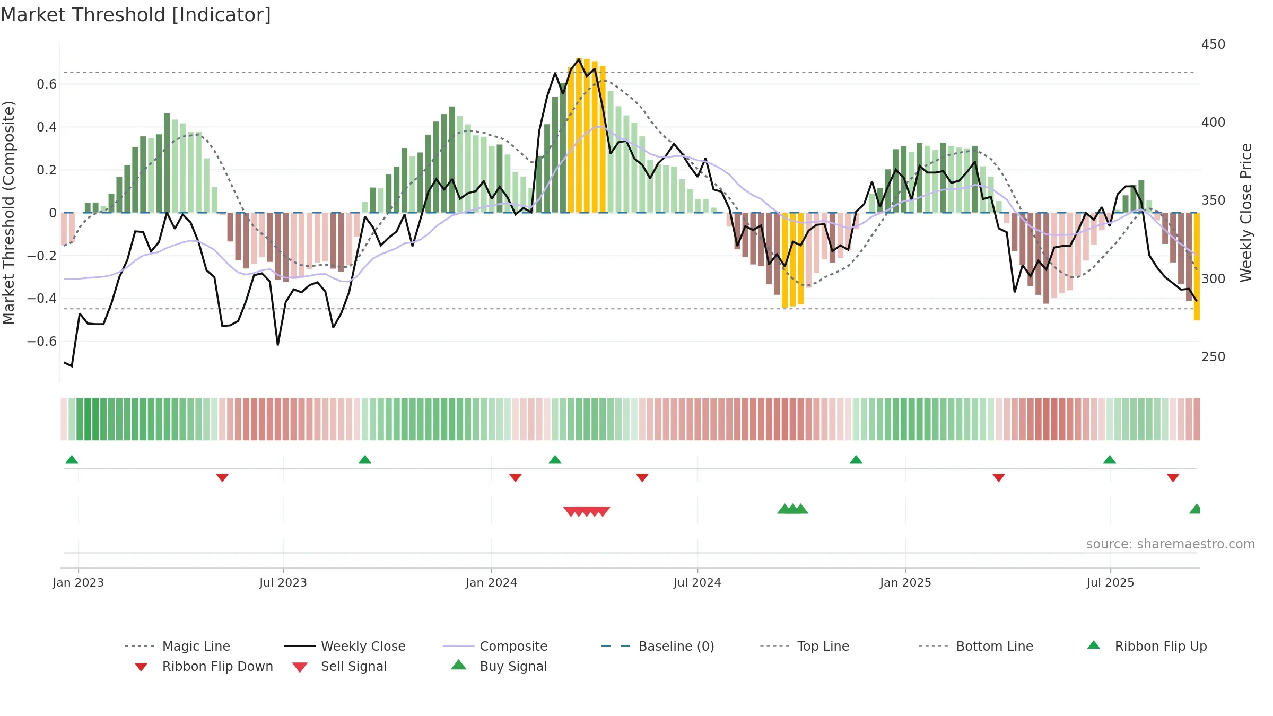Viewport: 1273px width, 716px height.
Task: Toggle the Composite legend entry
Action: (495, 646)
